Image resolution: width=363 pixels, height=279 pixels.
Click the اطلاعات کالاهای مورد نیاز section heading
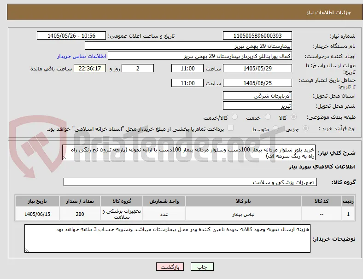coord(322,167)
